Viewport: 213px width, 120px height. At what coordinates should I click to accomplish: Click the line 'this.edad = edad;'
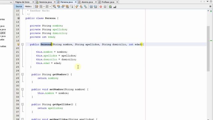(49, 63)
